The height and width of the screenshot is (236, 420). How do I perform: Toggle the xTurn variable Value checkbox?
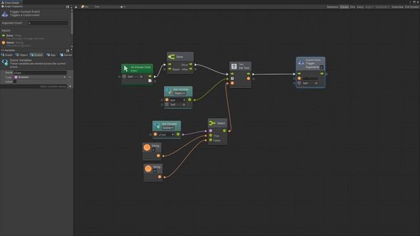(15, 81)
